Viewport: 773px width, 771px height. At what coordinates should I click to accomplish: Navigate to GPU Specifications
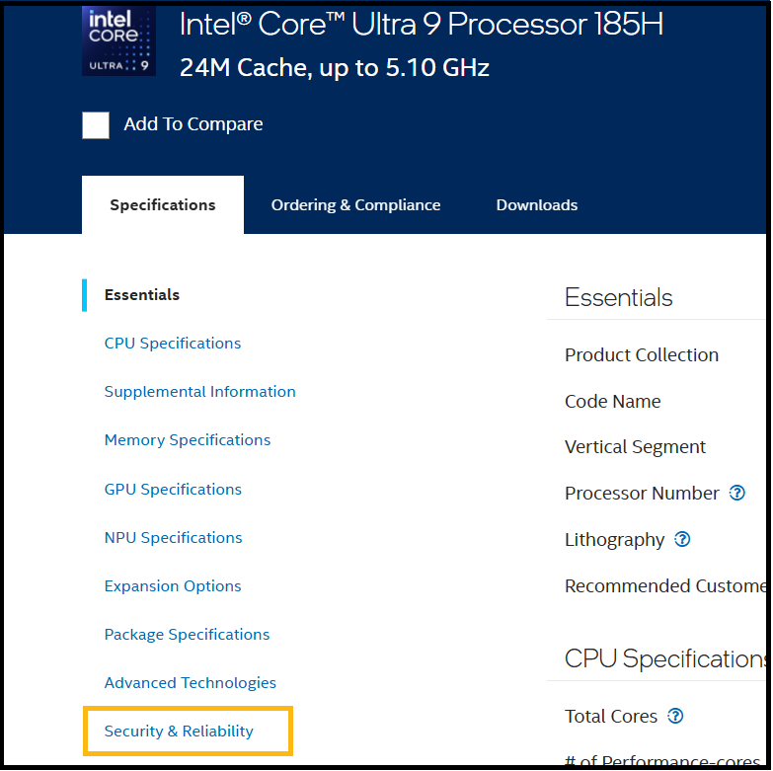pos(173,490)
